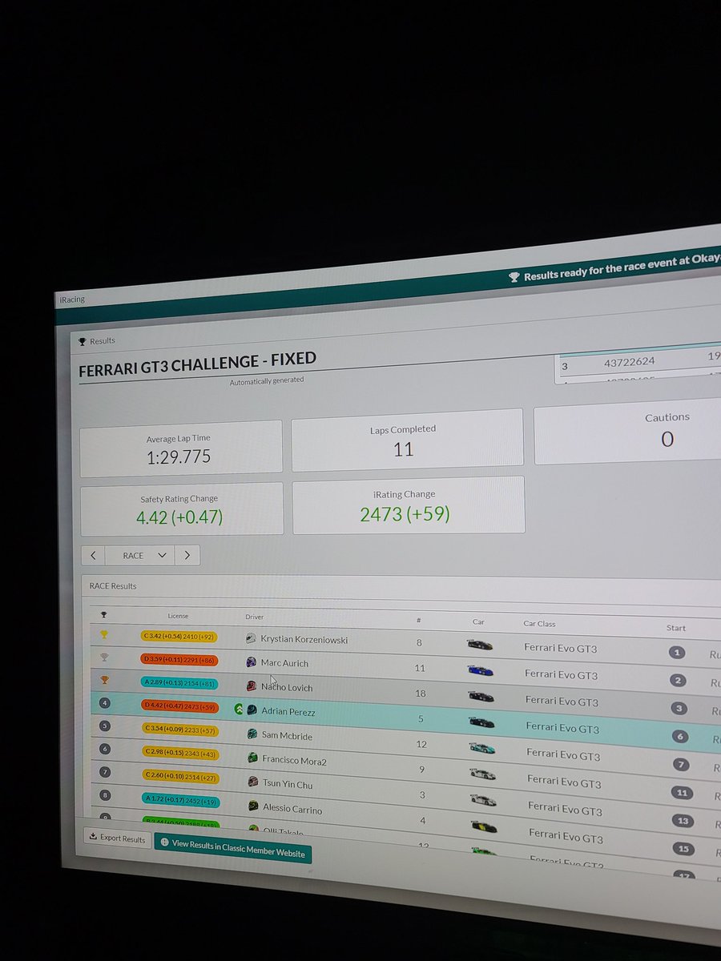This screenshot has width=721, height=961.
Task: Go to previous session with left arrow
Action: pyautogui.click(x=93, y=555)
